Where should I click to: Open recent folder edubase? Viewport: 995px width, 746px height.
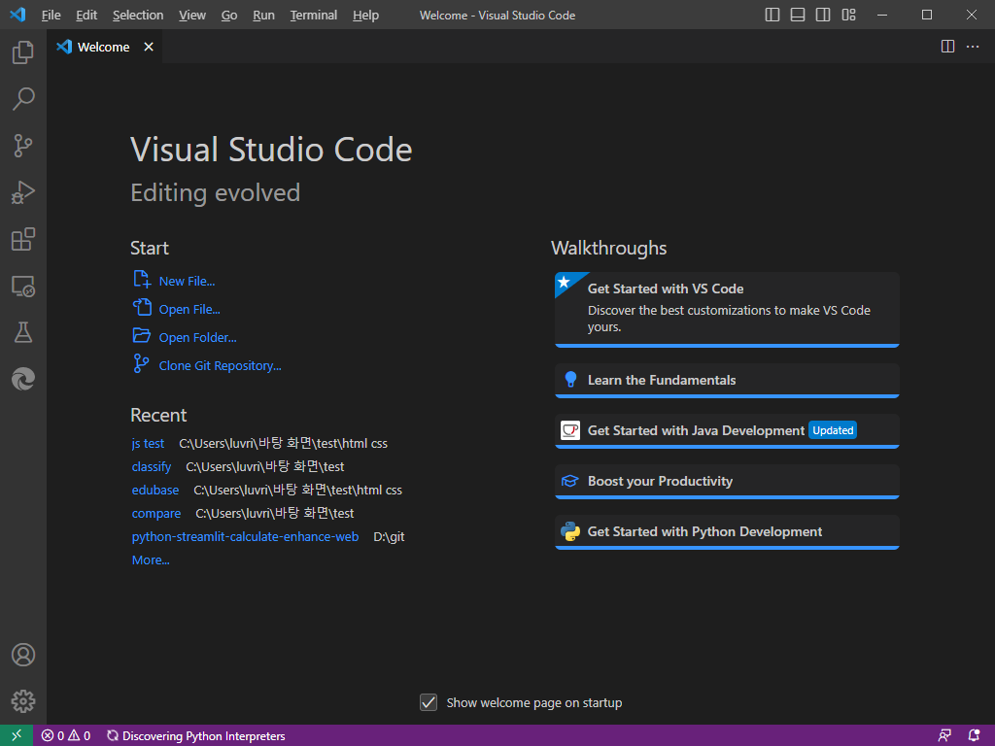click(154, 491)
